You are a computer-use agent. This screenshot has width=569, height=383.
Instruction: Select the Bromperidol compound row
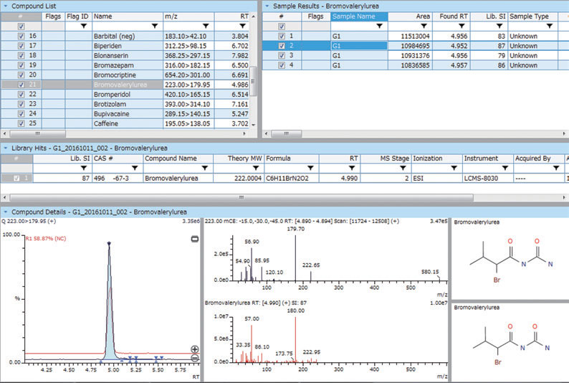point(125,95)
